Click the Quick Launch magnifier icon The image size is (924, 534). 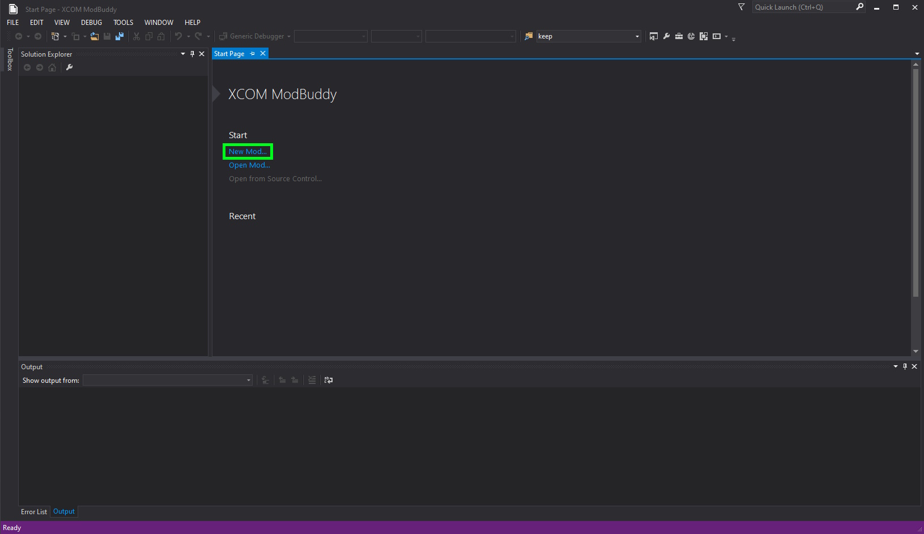pyautogui.click(x=860, y=7)
